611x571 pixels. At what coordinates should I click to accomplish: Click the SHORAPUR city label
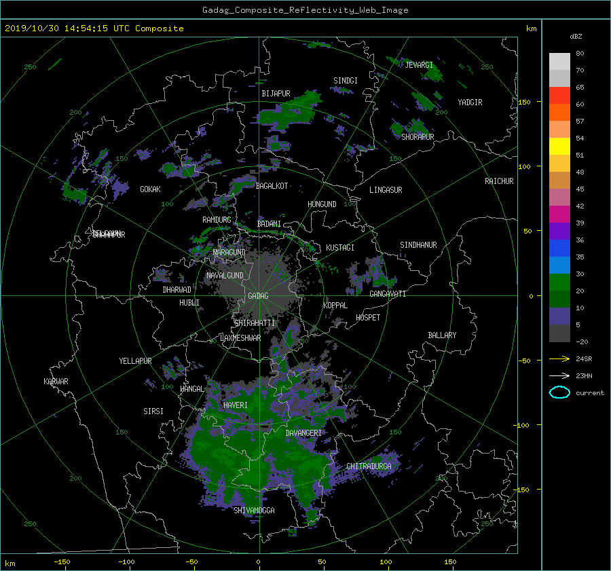(418, 136)
